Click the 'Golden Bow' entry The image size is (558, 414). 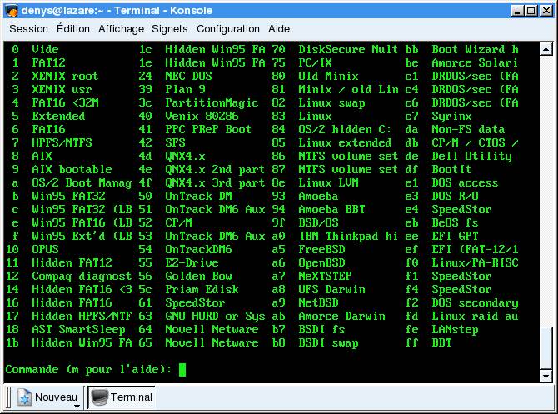pos(198,276)
